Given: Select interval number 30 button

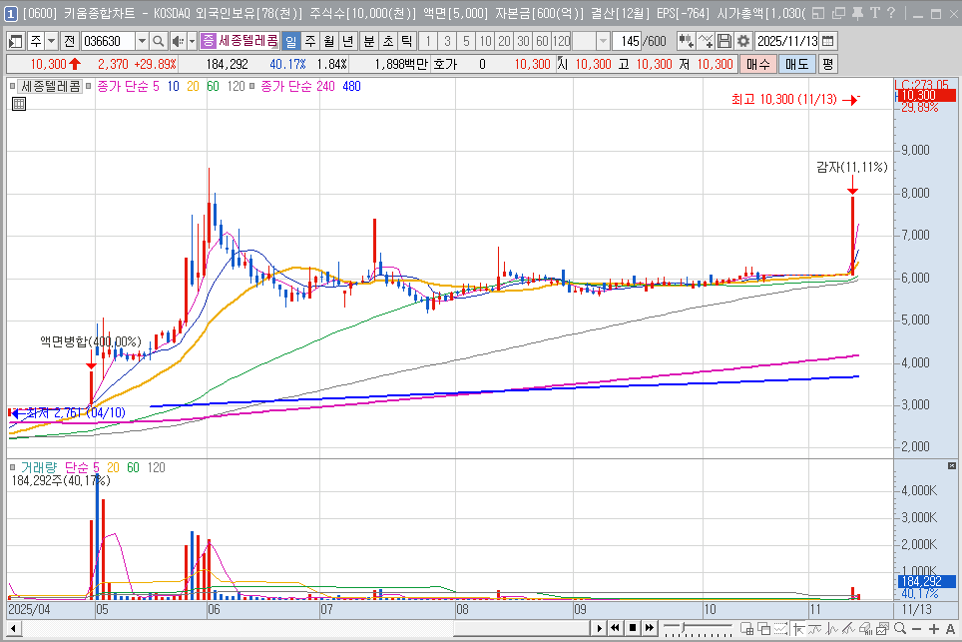Looking at the screenshot, I should (x=523, y=41).
